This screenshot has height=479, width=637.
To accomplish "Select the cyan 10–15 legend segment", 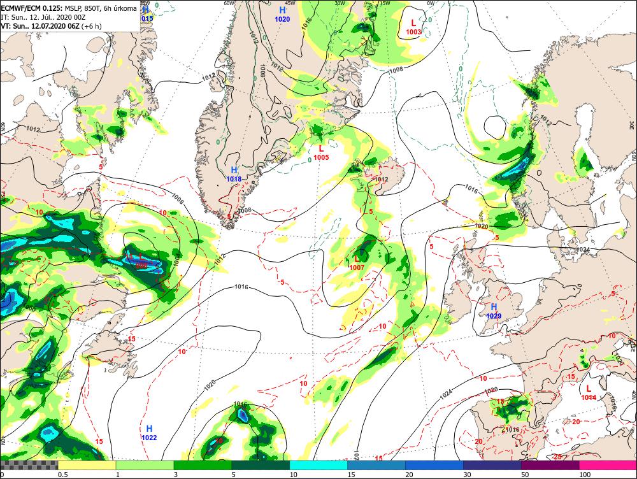I will pyautogui.click(x=319, y=465).
